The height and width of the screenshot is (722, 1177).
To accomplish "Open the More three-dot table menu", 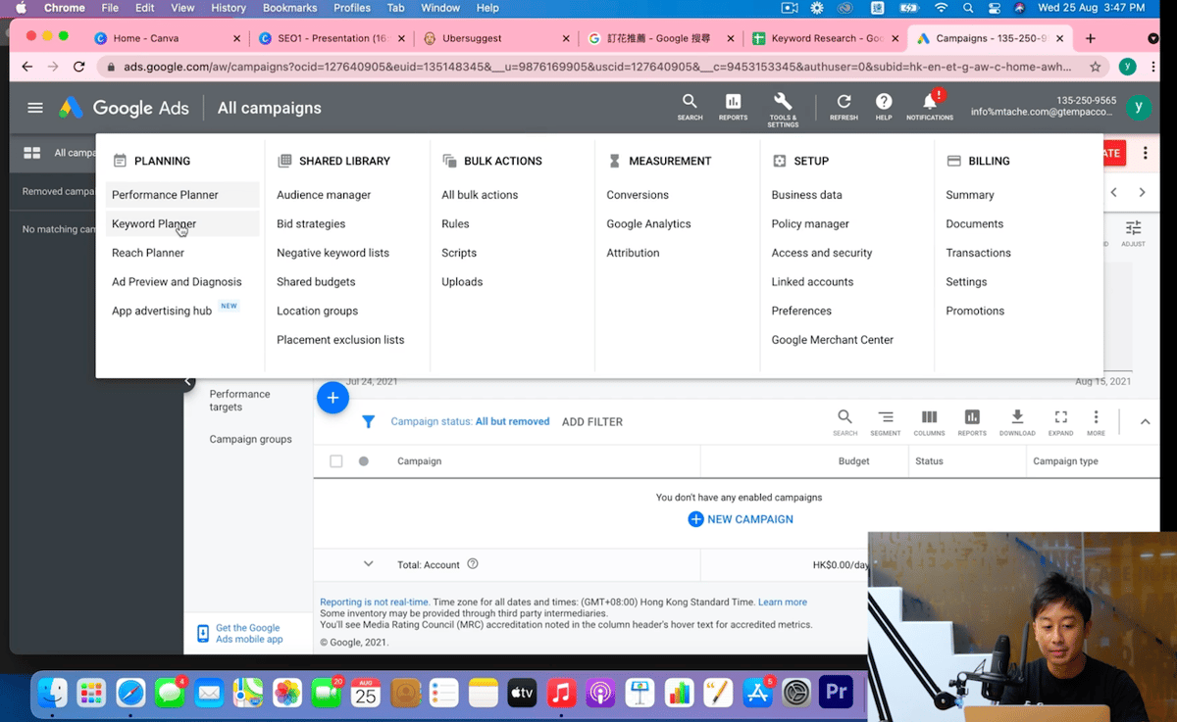I will 1096,421.
